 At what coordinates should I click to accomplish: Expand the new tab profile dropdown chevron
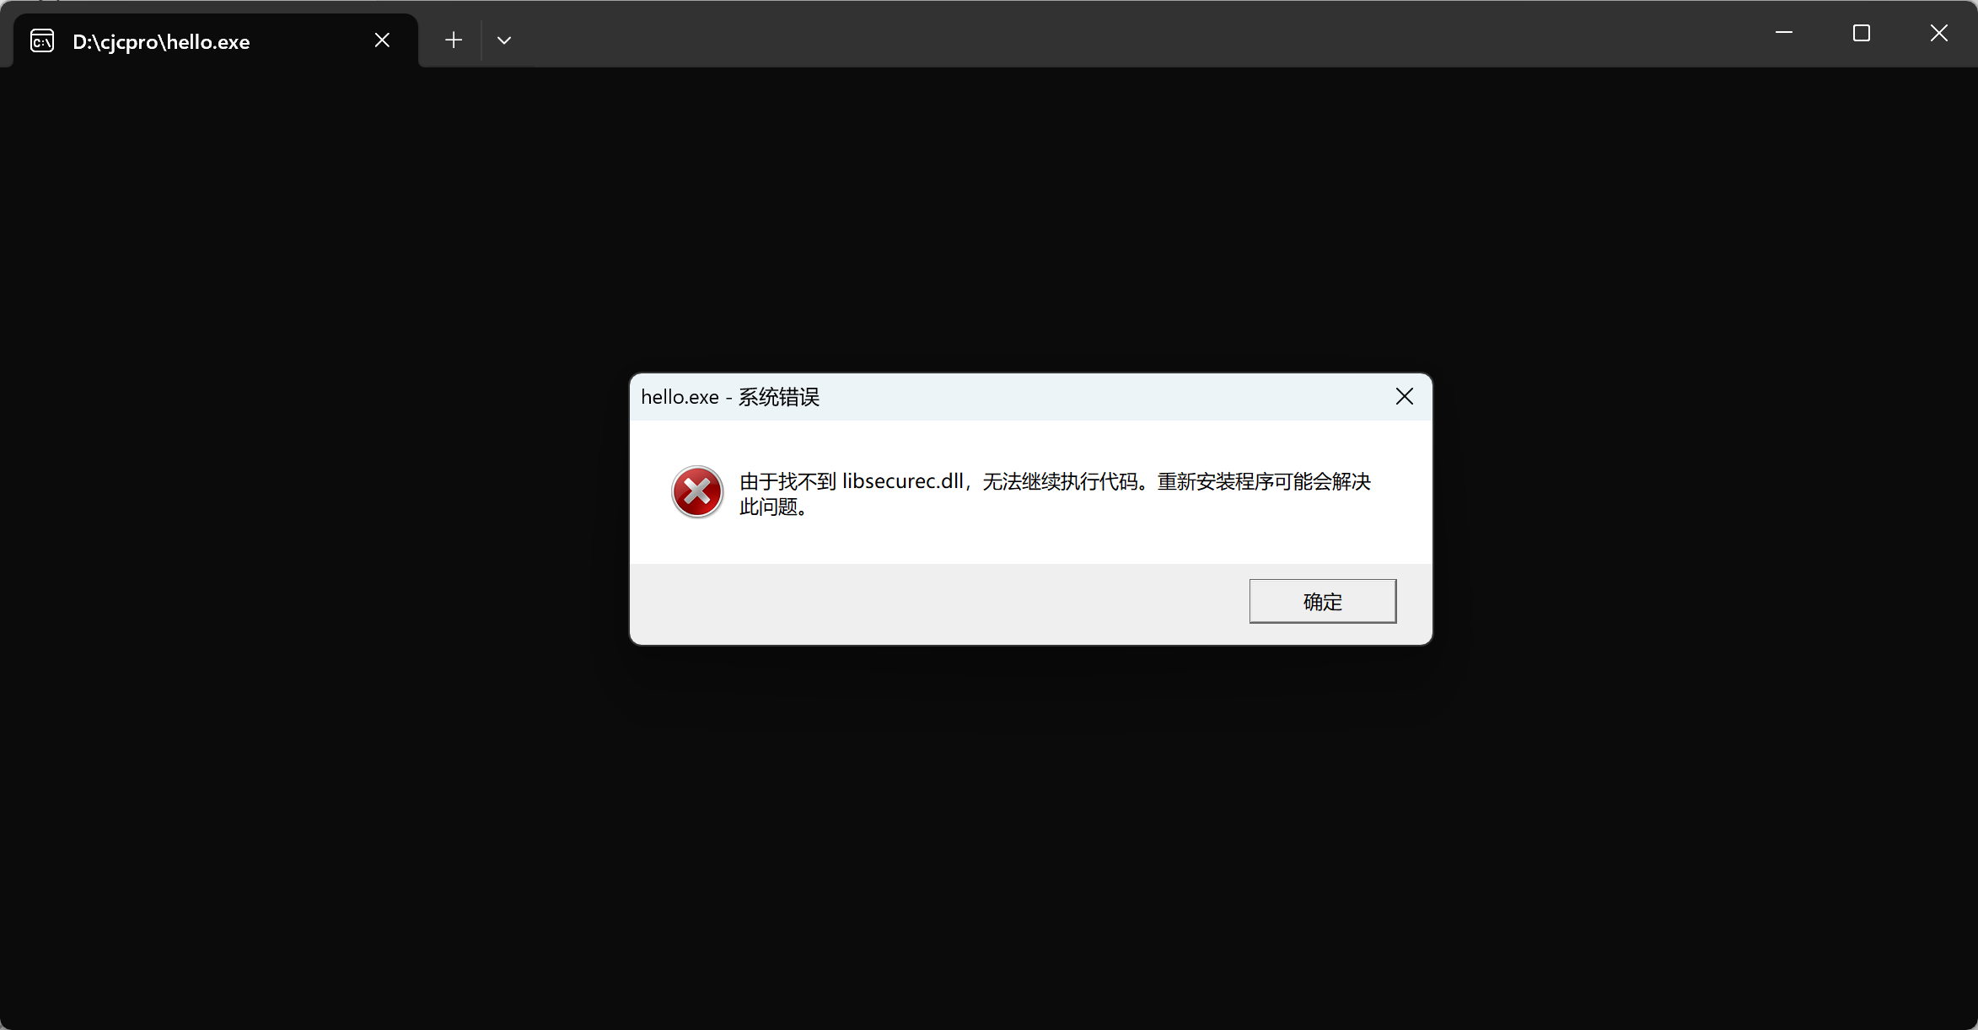(504, 40)
